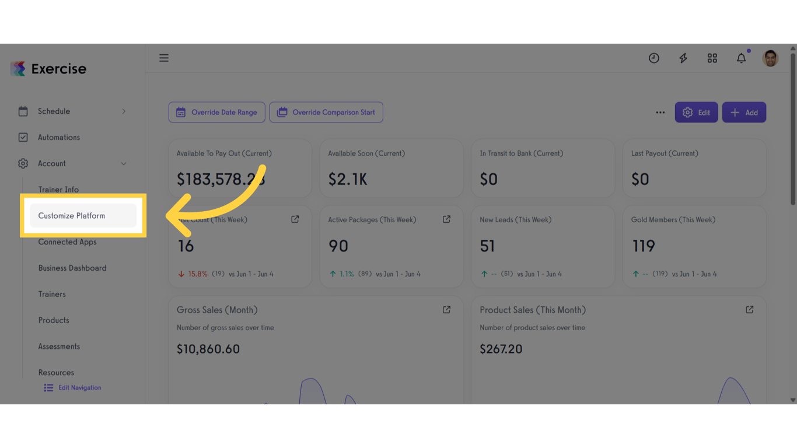Open the recent activity clock icon

coord(653,58)
